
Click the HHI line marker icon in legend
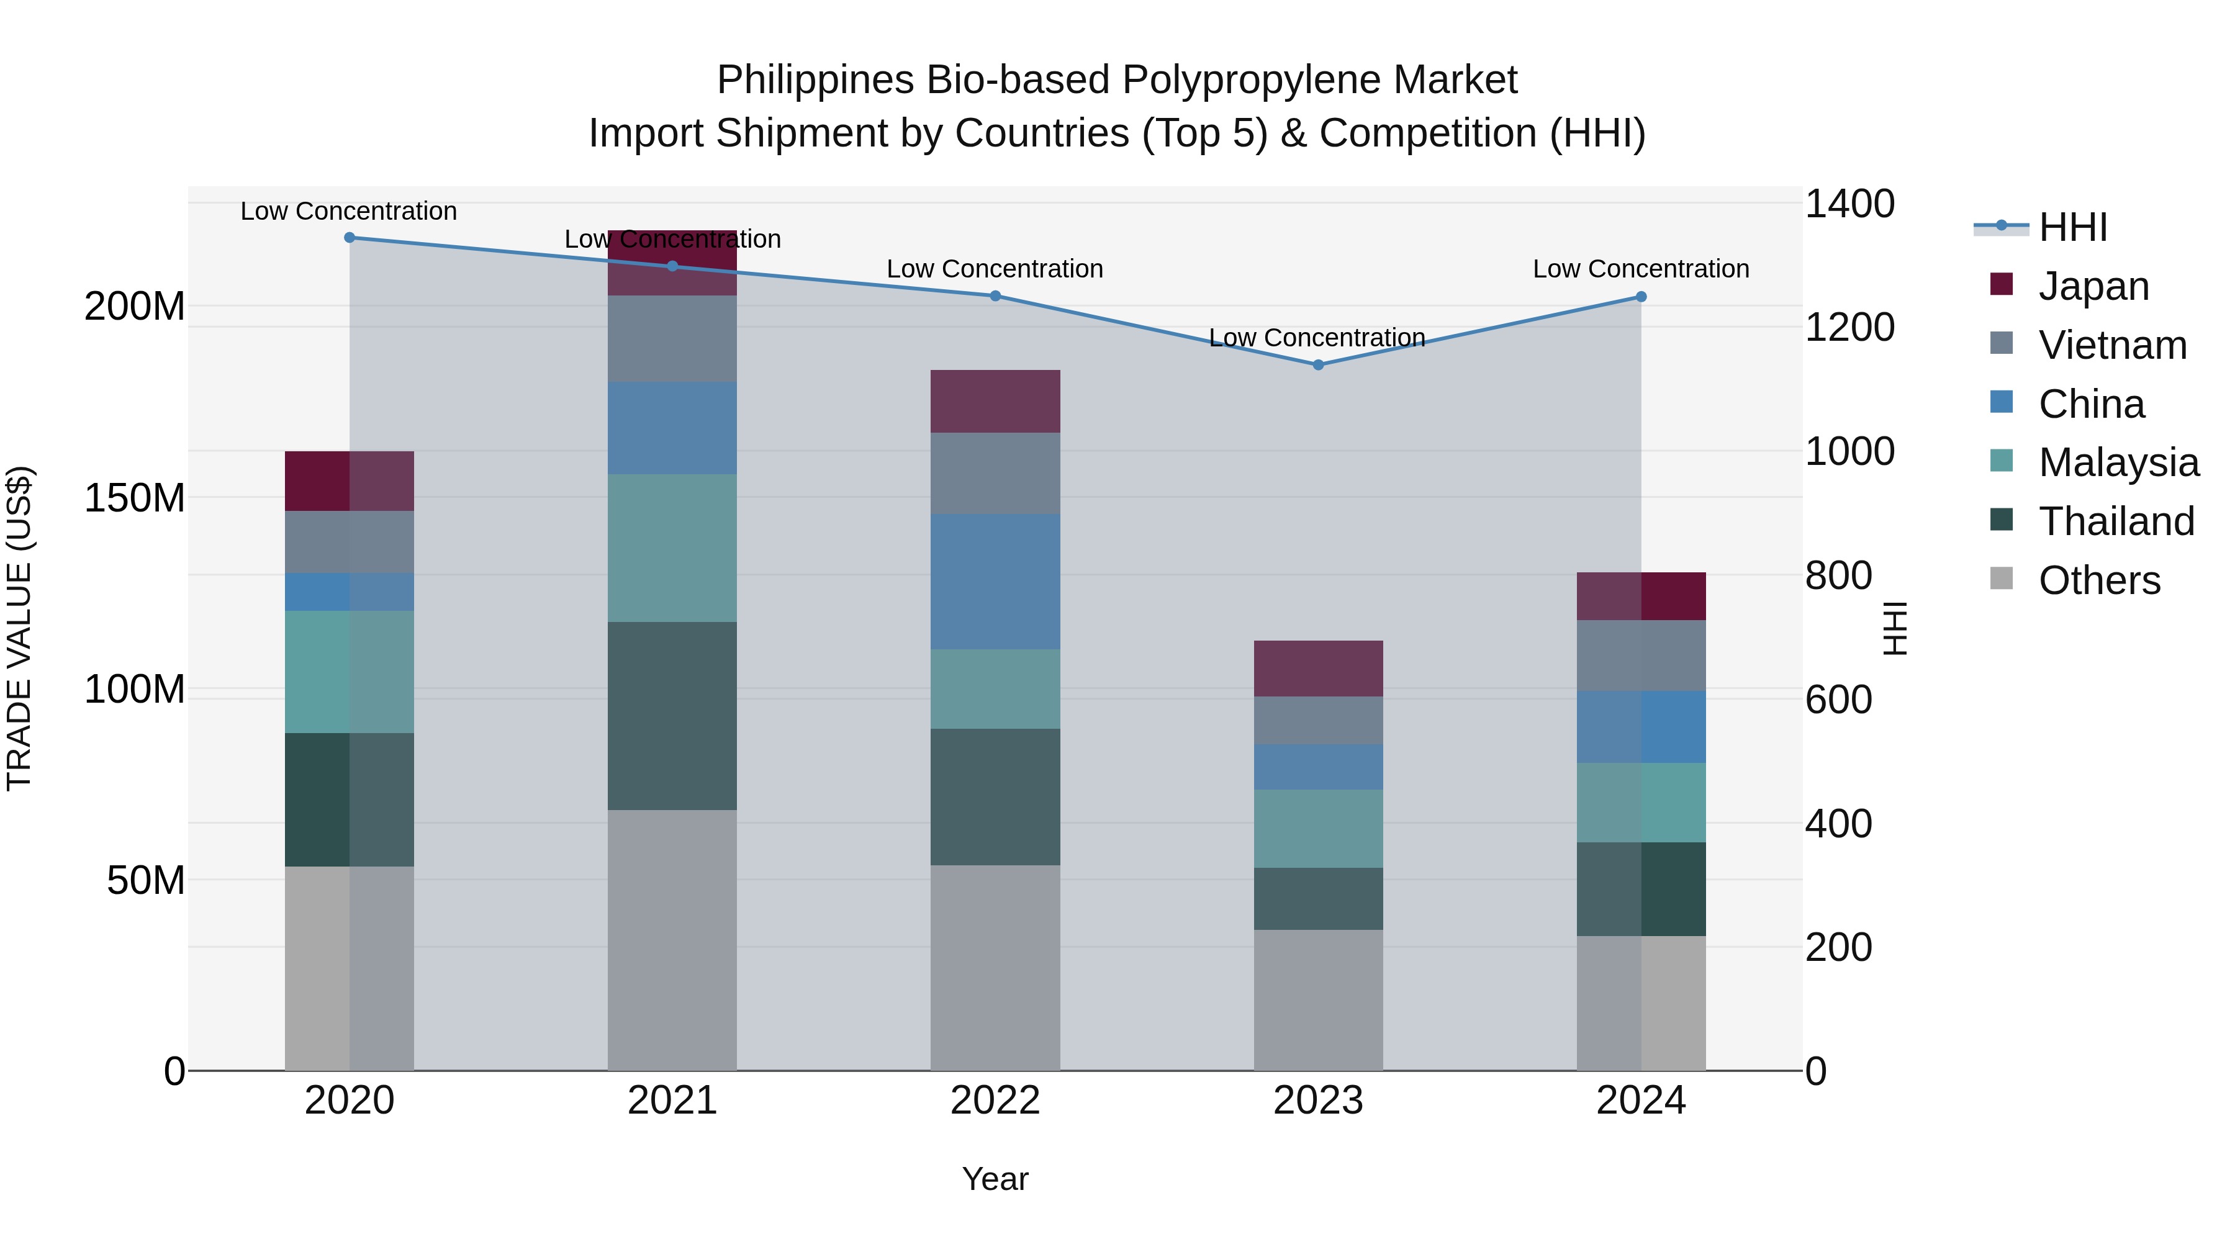(2001, 227)
